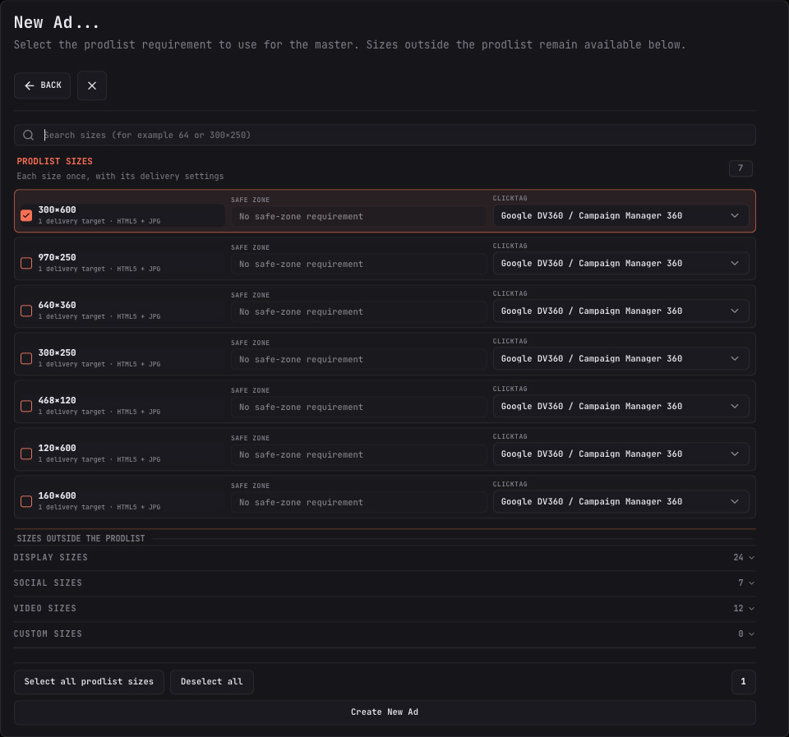The height and width of the screenshot is (737, 789).
Task: Click the Safe Zone field for 640×360
Action: (359, 312)
